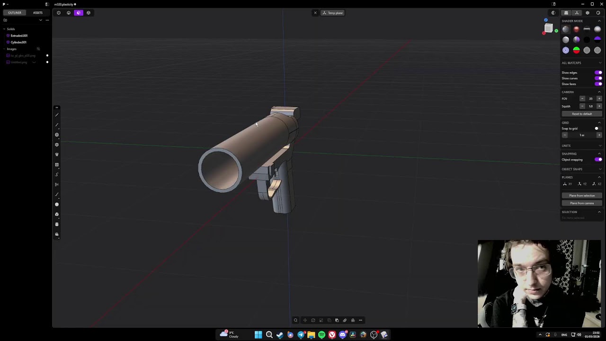
Task: Set construction plane to XY
Action: click(x=567, y=184)
